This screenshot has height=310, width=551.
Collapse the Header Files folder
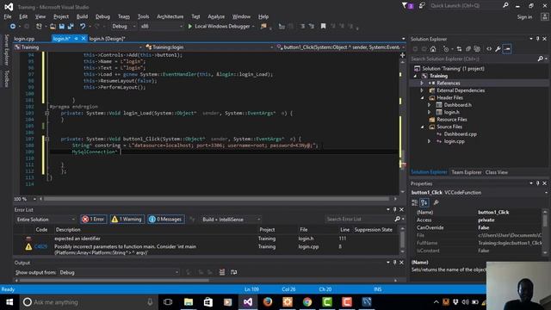(423, 98)
